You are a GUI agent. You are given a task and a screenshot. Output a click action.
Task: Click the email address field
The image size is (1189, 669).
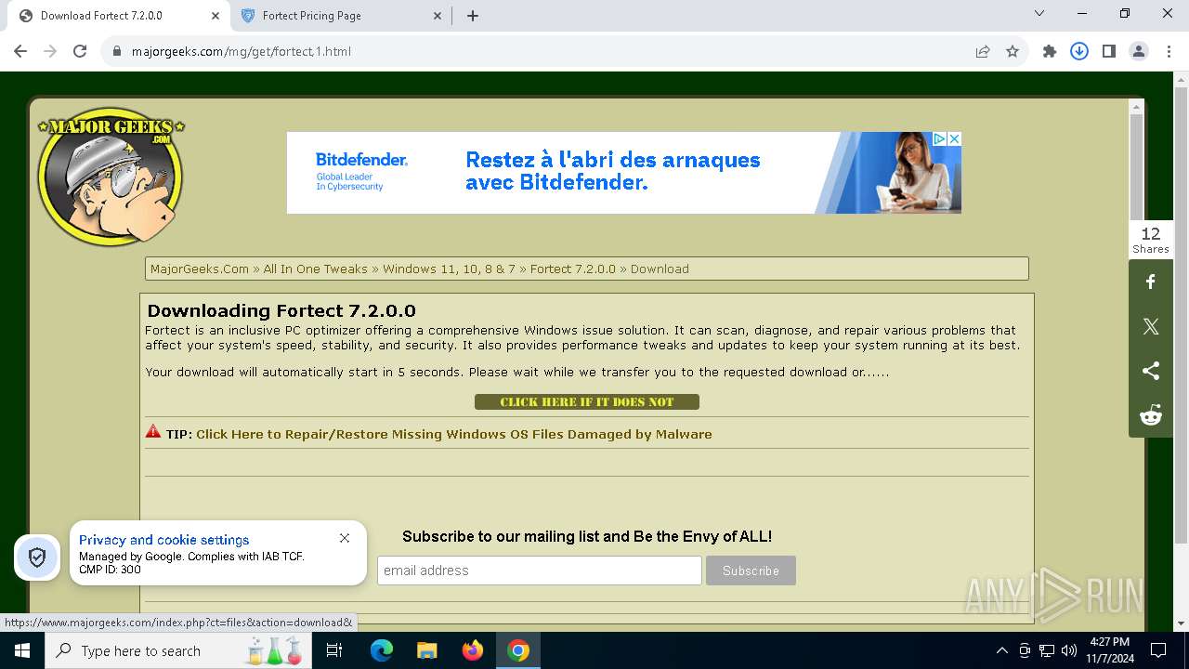[x=540, y=571]
